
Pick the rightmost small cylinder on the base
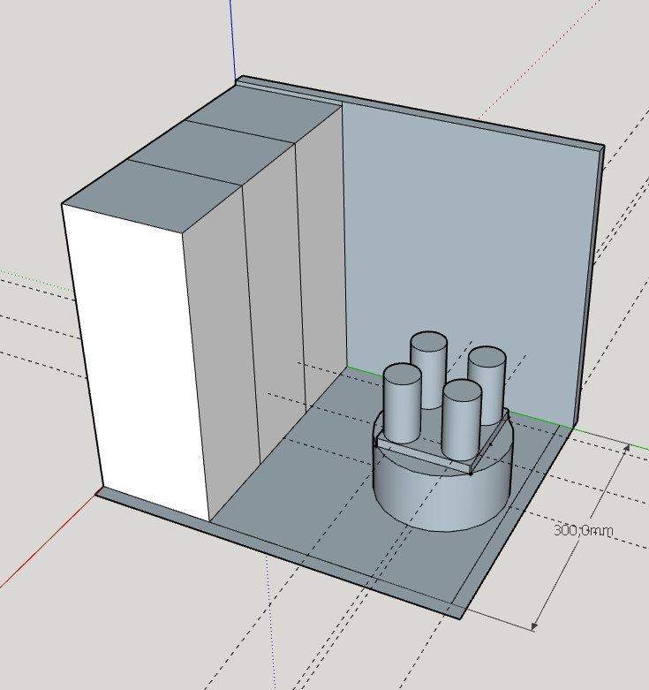[487, 385]
